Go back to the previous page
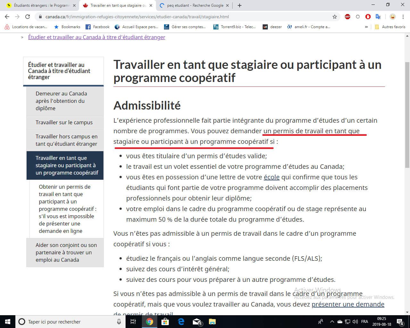 [7, 17]
